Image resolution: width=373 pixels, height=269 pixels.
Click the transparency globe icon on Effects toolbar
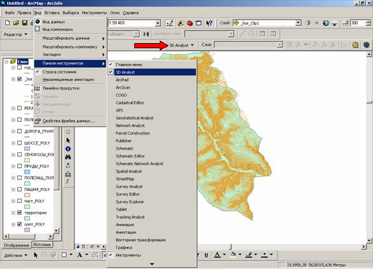(326, 23)
